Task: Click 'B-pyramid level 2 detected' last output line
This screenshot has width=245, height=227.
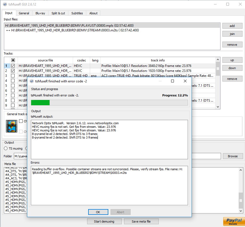Action: [65, 137]
